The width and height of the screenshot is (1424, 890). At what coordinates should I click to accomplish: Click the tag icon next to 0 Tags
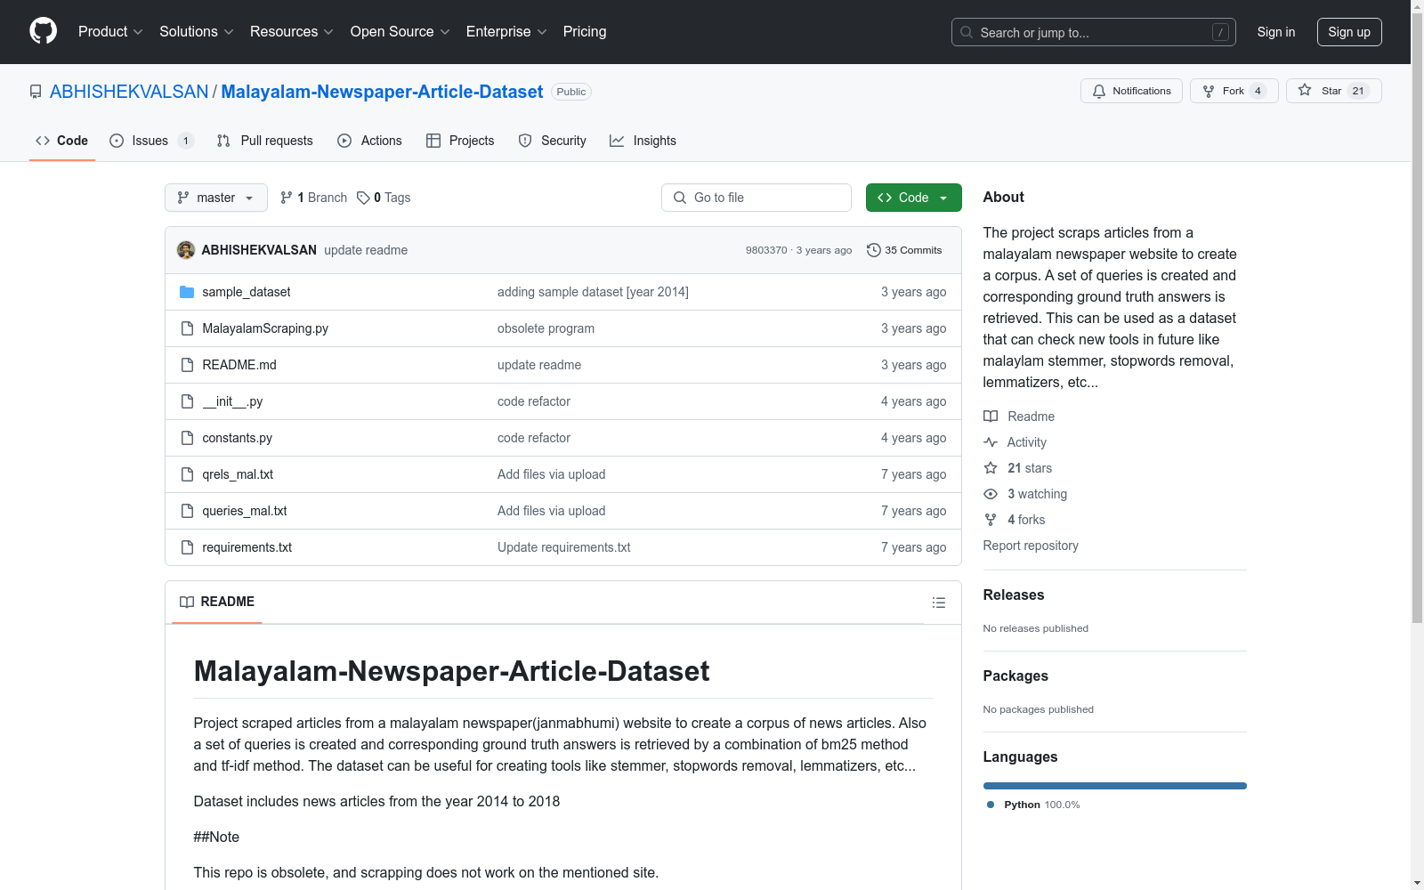[363, 198]
